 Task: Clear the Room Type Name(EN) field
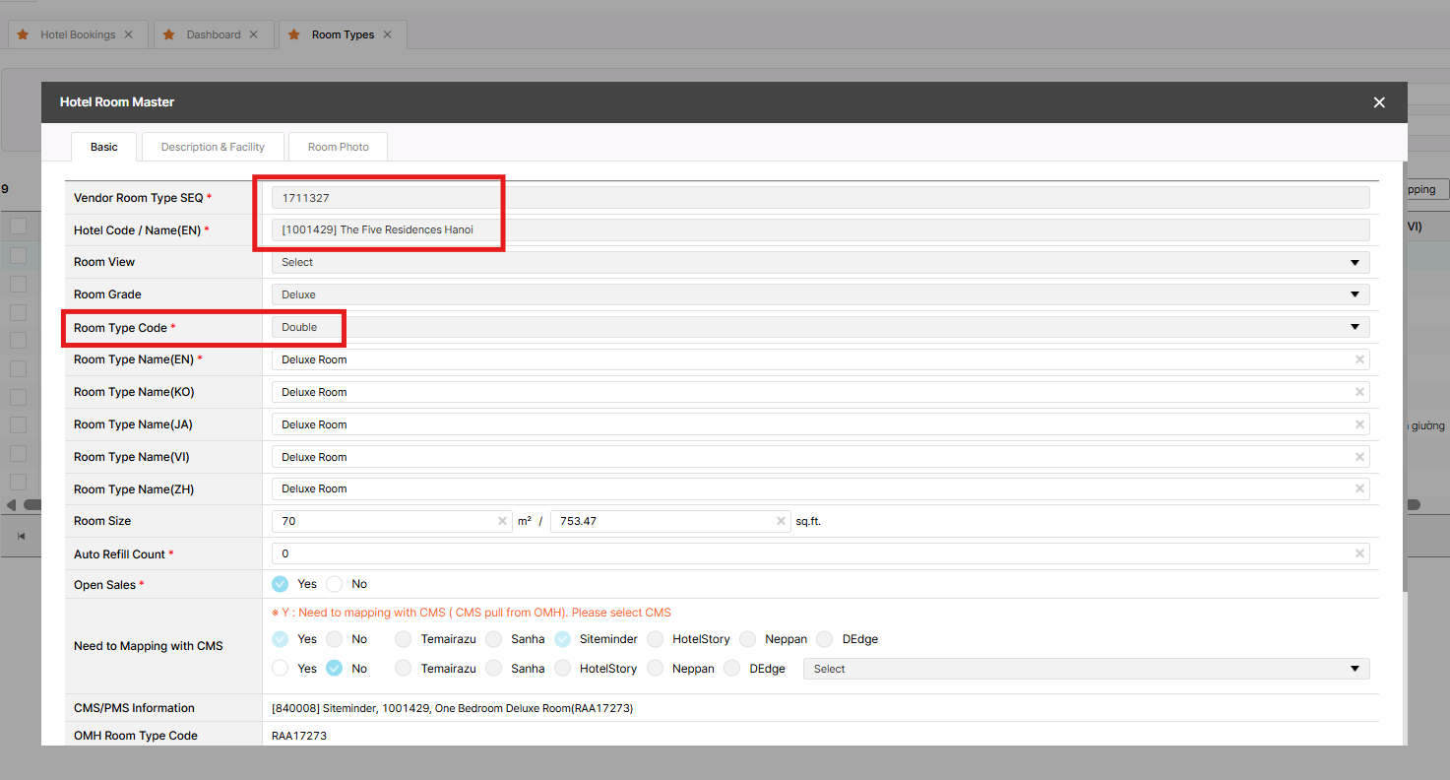click(1359, 359)
